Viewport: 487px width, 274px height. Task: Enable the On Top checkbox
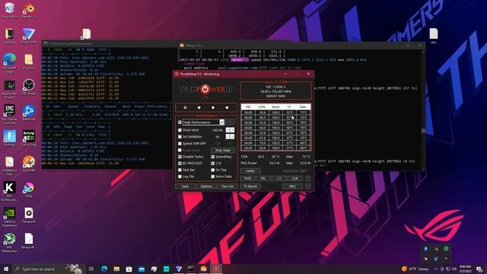pos(213,170)
